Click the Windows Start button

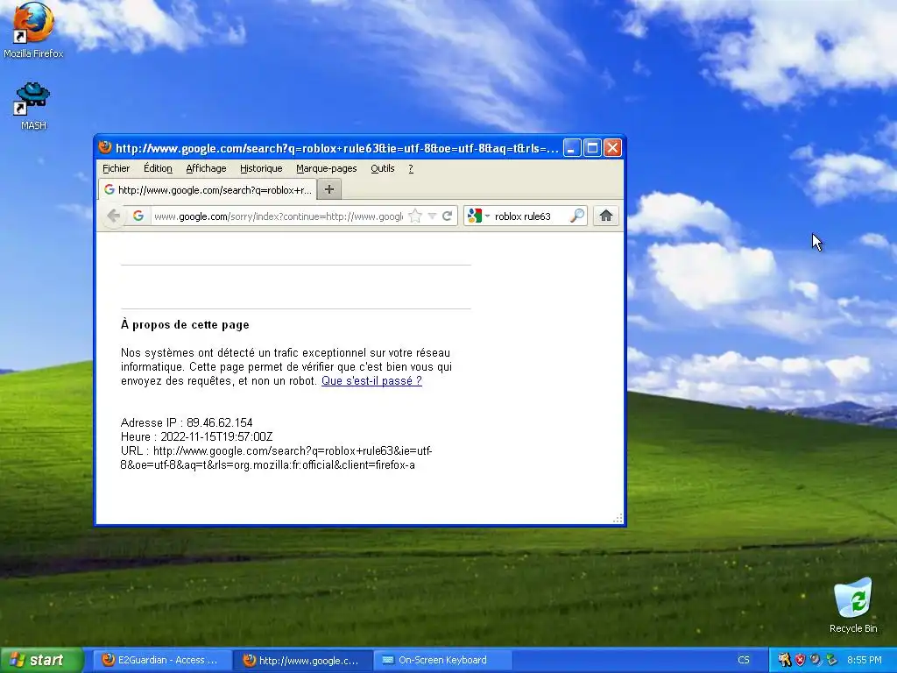(41, 660)
